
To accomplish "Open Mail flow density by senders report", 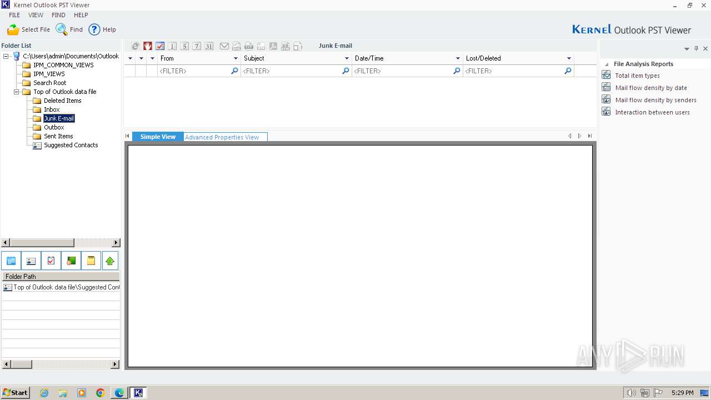I will 655,100.
